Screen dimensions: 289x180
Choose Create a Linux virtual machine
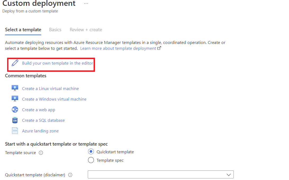[x=51, y=88]
